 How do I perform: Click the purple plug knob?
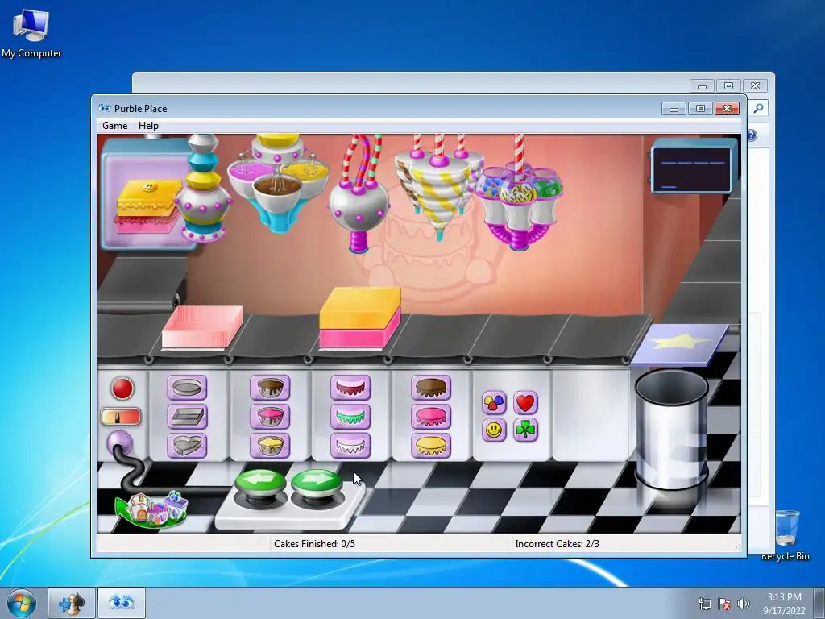click(119, 443)
